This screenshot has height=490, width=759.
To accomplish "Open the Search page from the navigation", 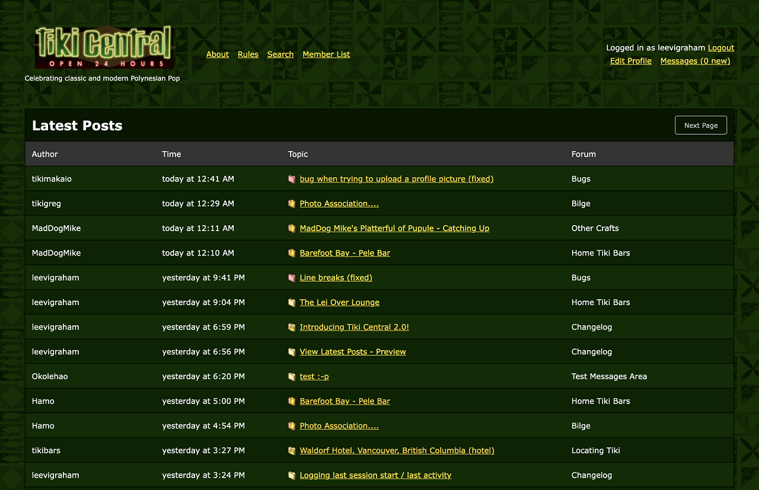I will point(280,54).
